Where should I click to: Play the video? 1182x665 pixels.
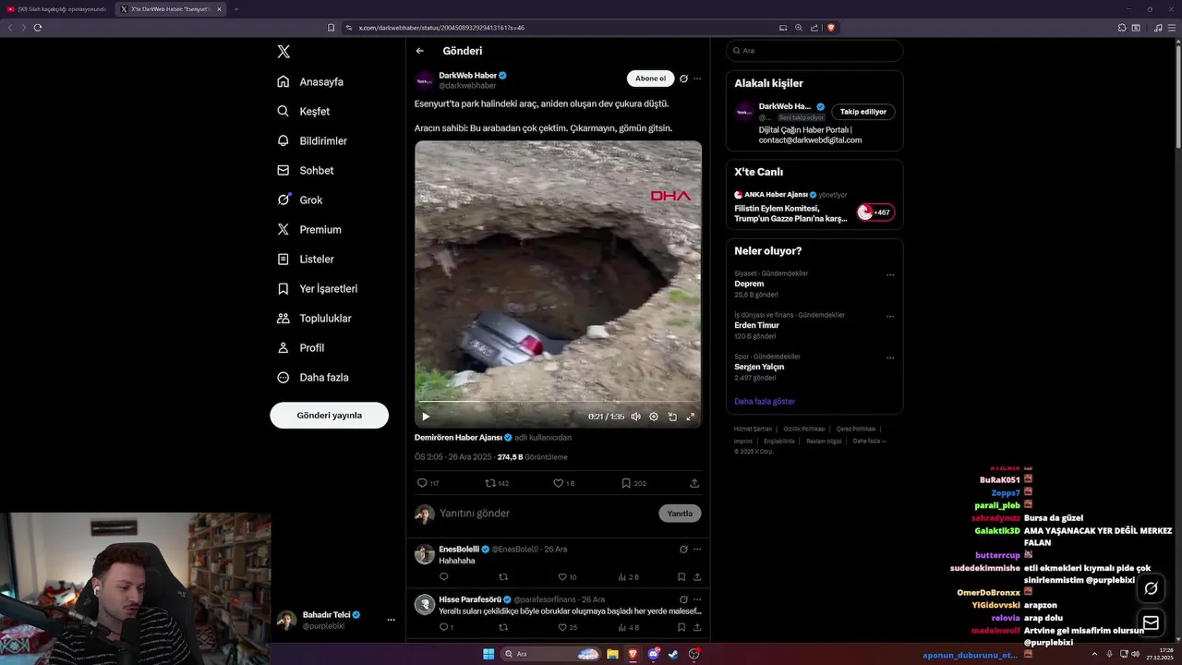(x=426, y=417)
